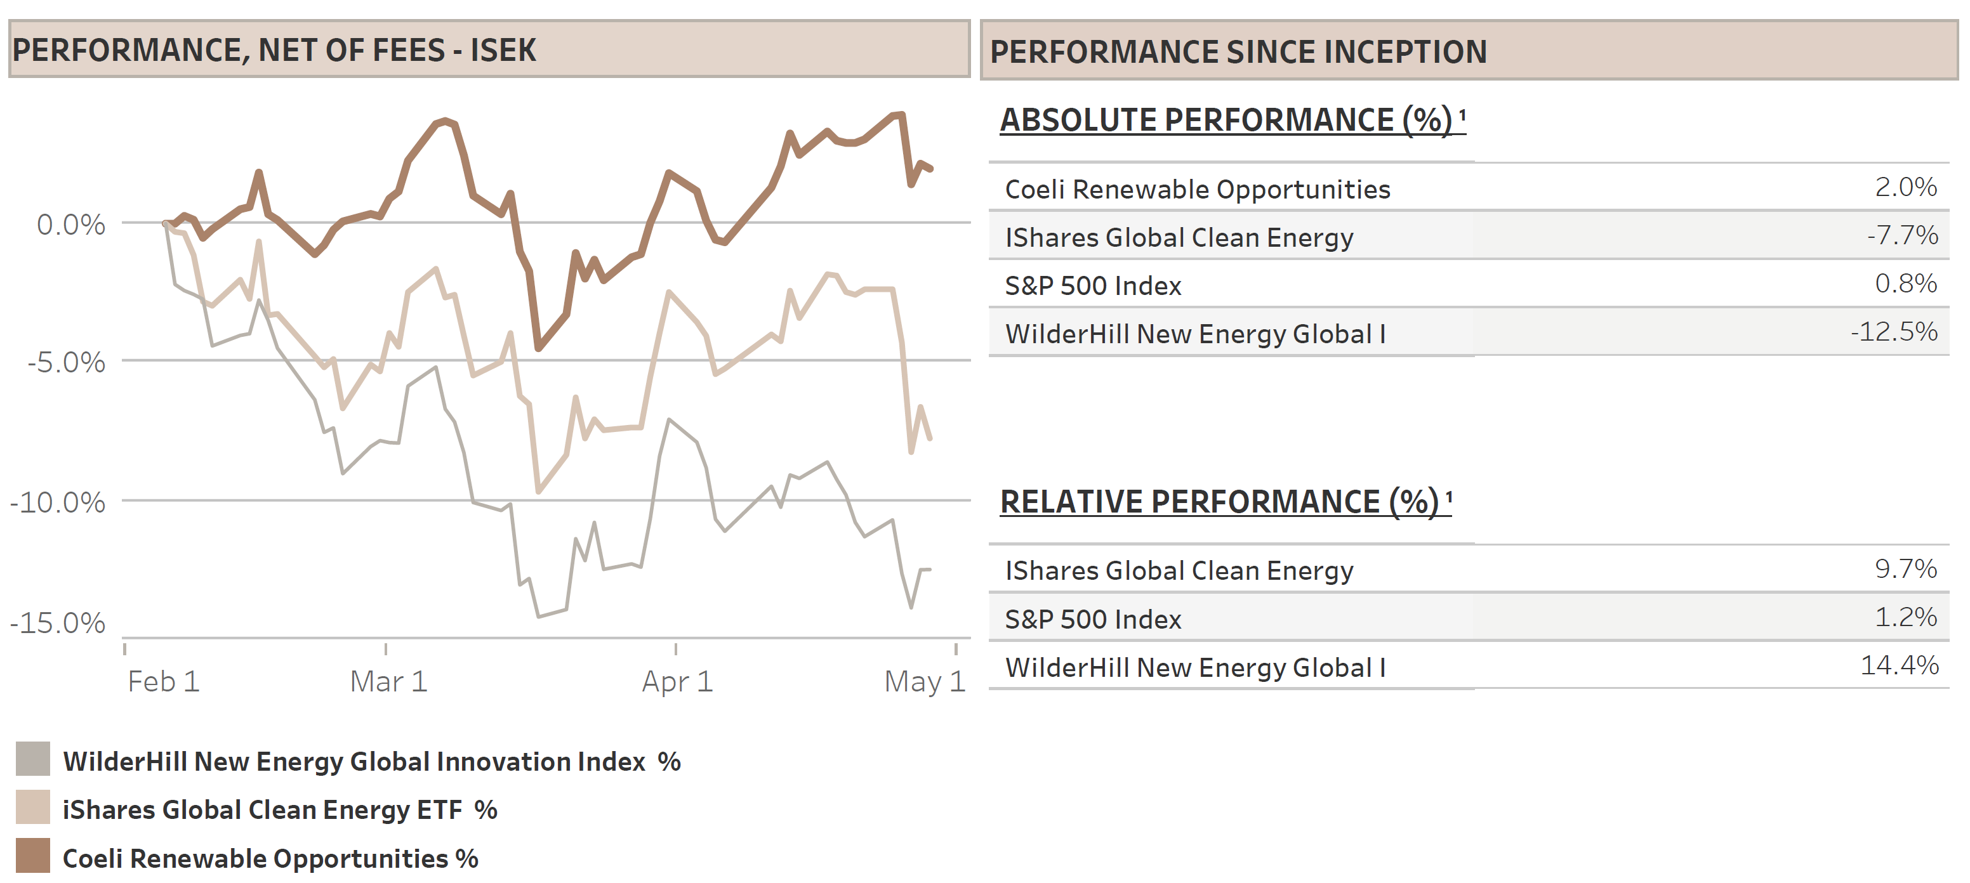Click the May 1 label on the x-axis
The width and height of the screenshot is (1970, 883).
925,681
